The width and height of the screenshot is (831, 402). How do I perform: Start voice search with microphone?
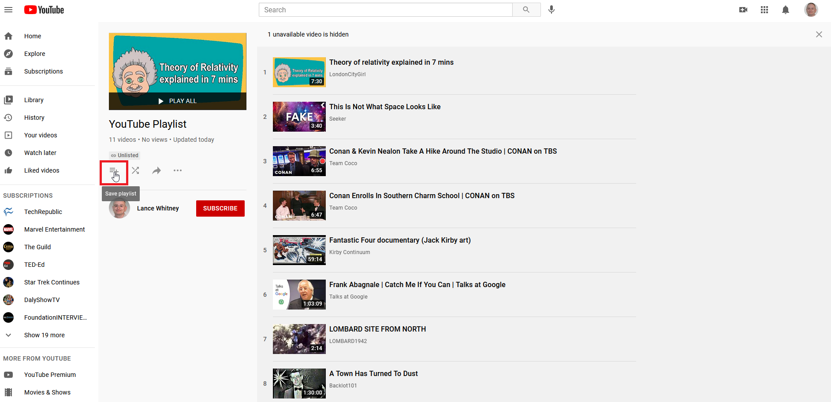(x=552, y=10)
